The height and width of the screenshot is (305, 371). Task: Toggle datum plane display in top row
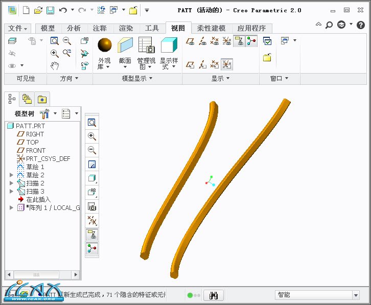click(x=190, y=41)
